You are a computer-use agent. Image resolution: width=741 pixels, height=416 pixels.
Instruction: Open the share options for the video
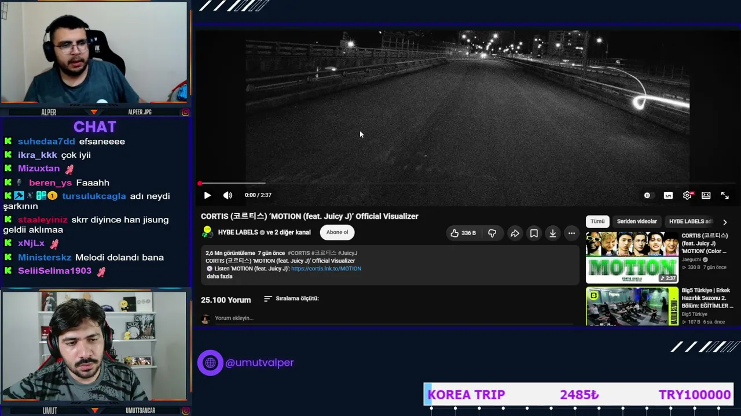(x=515, y=233)
